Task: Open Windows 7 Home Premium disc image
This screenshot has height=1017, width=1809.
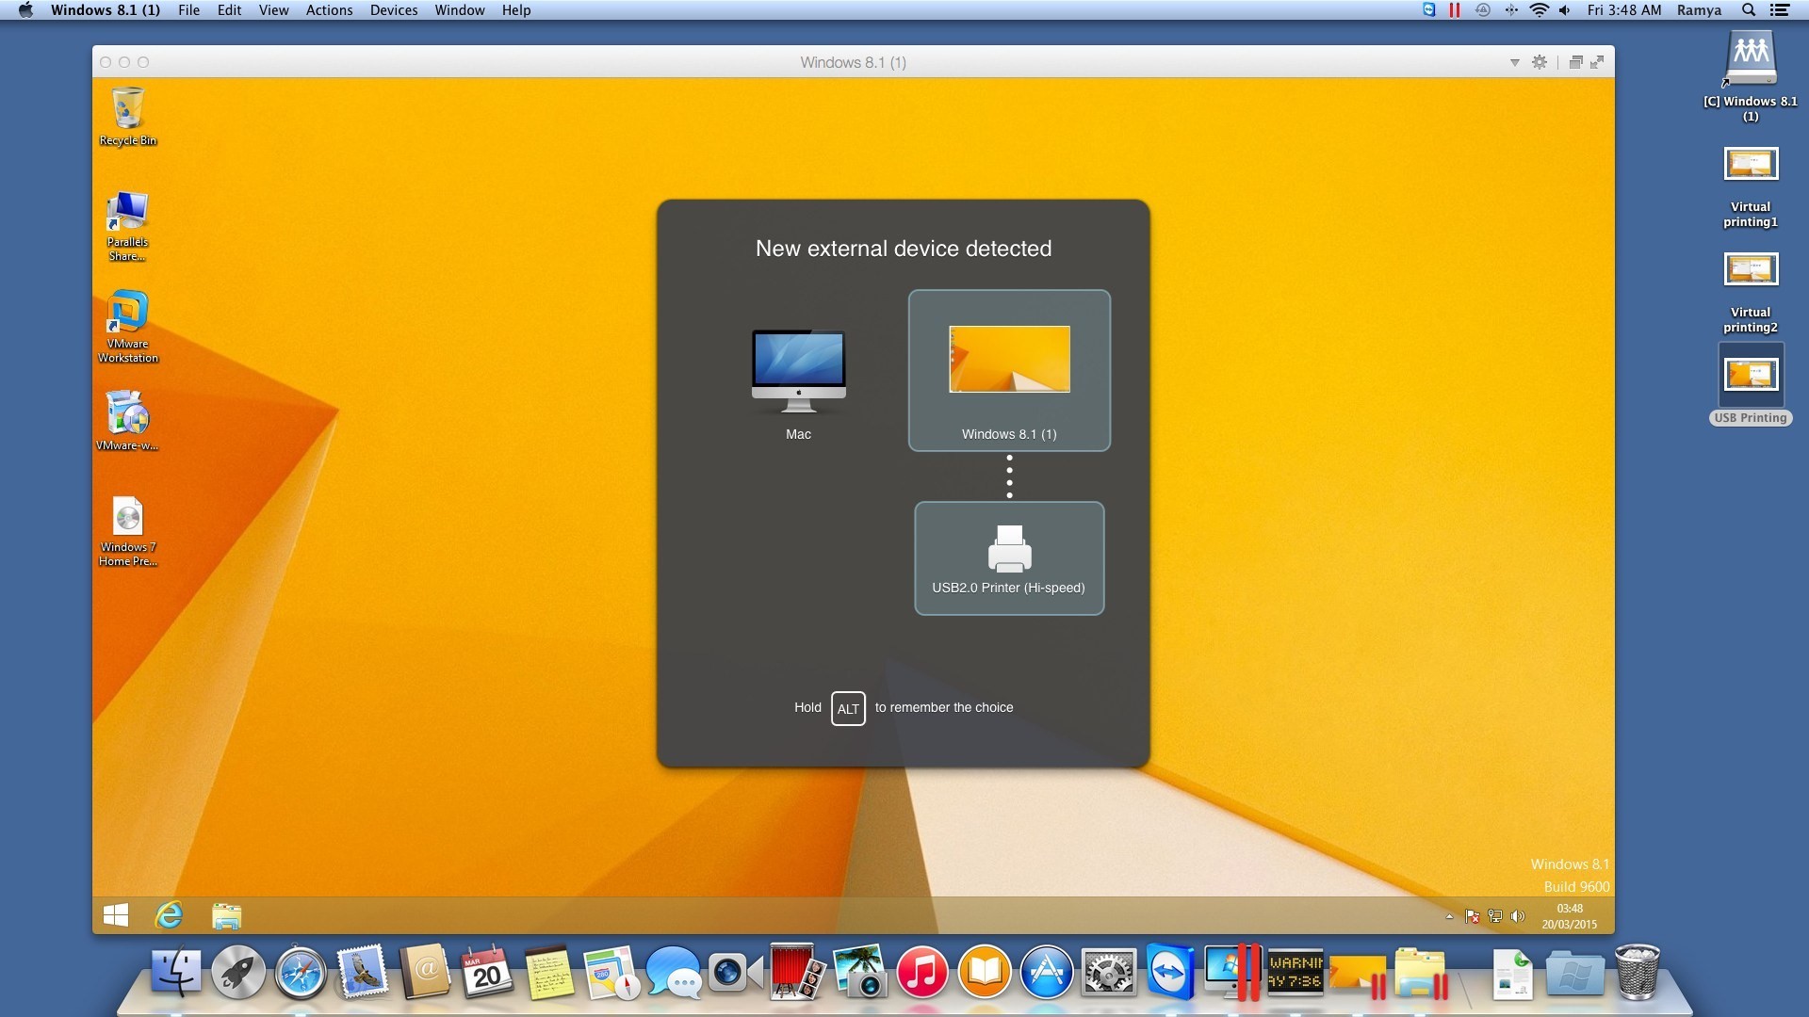Action: tap(127, 531)
